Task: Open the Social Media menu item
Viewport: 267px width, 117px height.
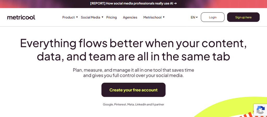Action: [x=90, y=17]
